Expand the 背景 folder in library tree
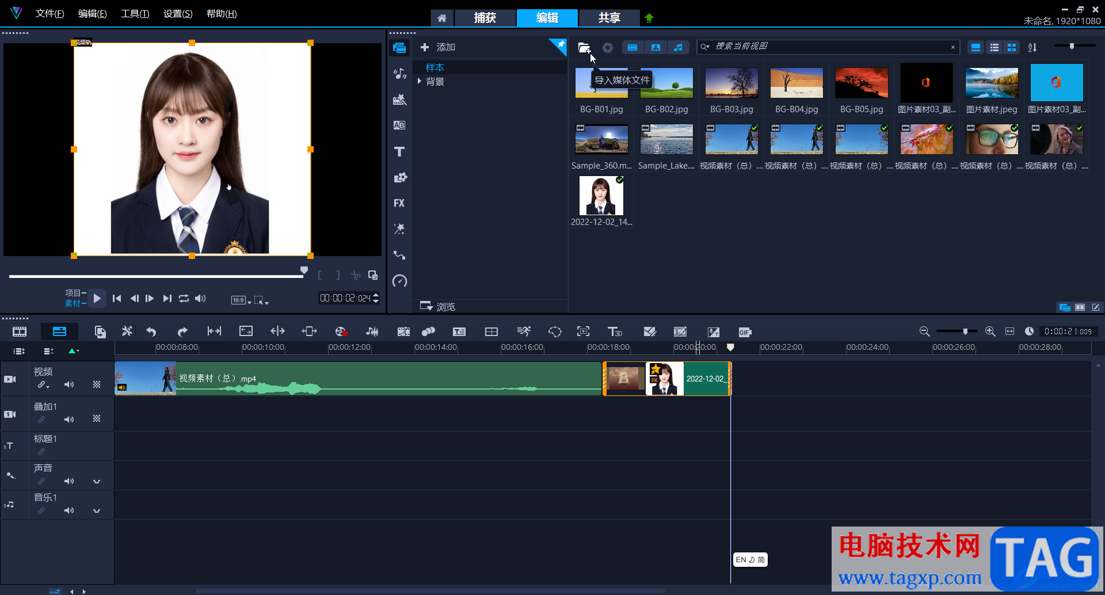This screenshot has height=595, width=1105. pyautogui.click(x=420, y=81)
